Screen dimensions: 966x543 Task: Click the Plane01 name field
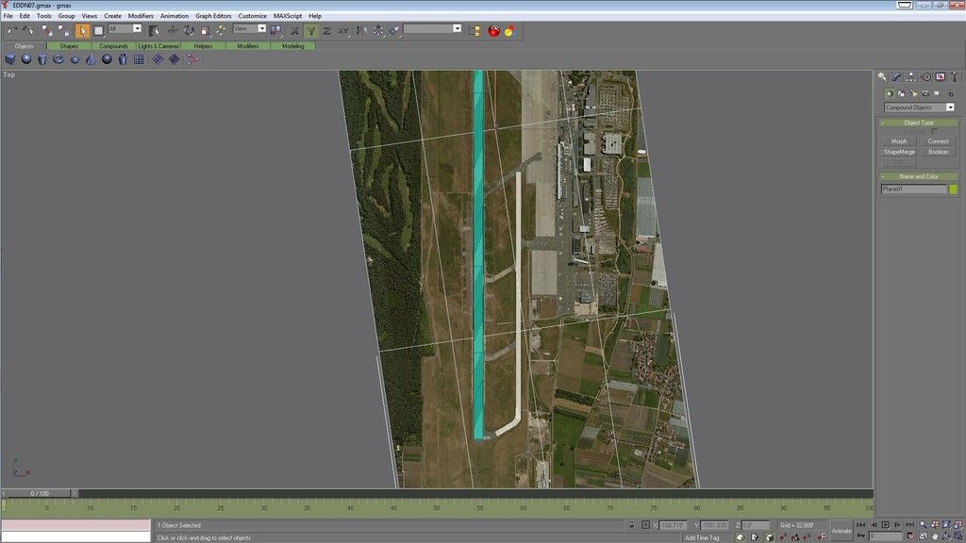point(913,188)
